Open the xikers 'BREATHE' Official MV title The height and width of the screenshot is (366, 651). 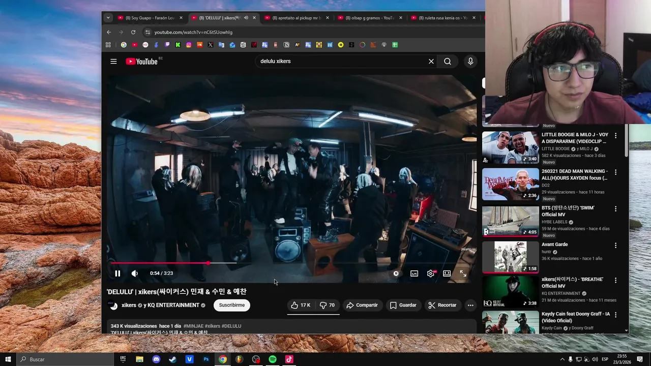(x=572, y=283)
